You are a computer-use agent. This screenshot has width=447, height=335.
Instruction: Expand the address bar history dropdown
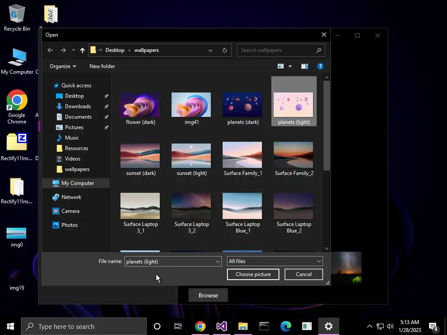coord(210,51)
